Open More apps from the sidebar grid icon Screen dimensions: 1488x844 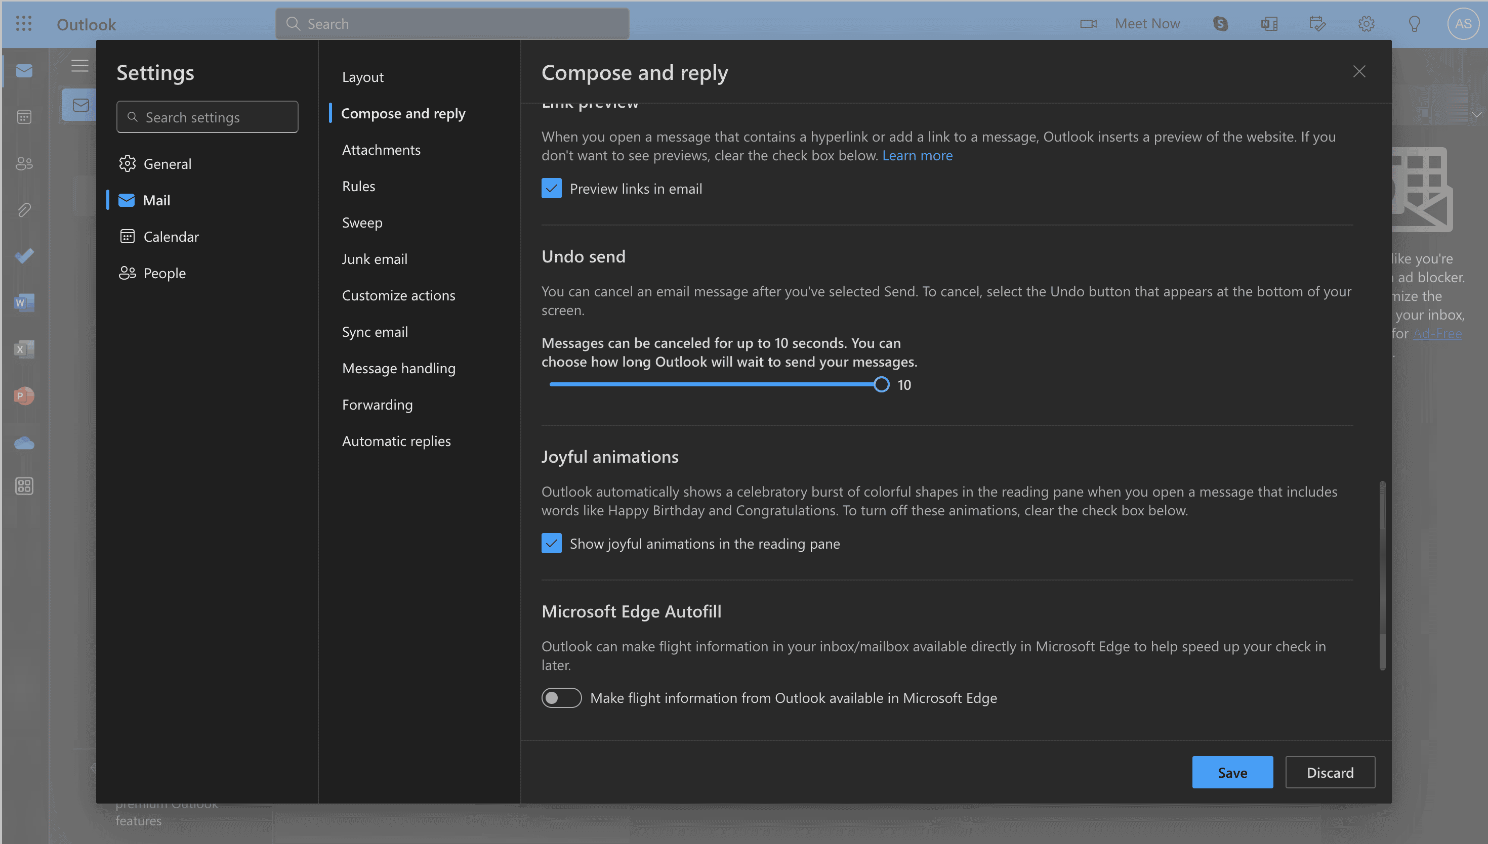coord(24,486)
